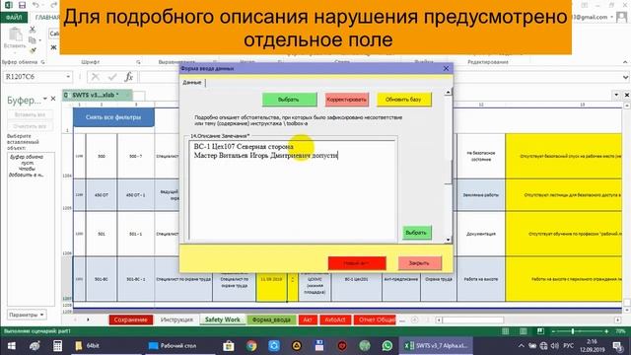
Task: Click the form scrollbar up arrow
Action: pos(448,93)
